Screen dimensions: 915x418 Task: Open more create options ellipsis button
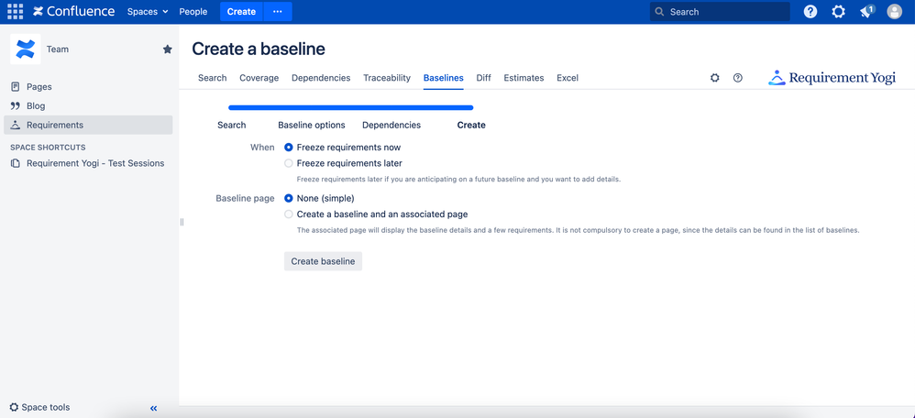point(278,12)
